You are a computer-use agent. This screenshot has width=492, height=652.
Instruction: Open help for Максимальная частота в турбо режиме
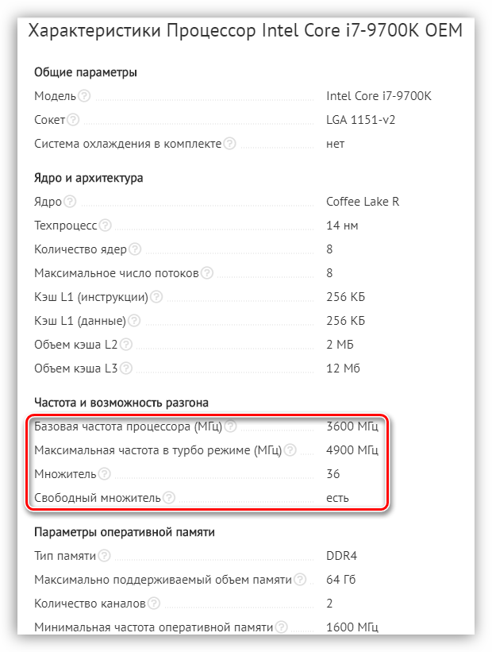tap(290, 450)
